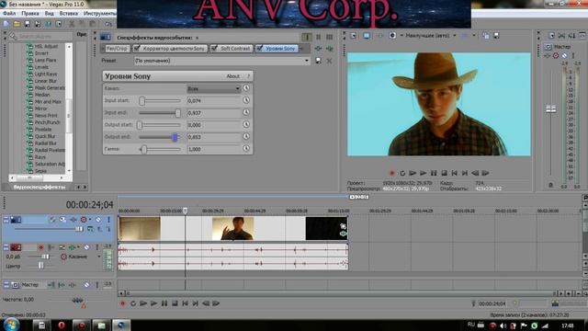Solo audio track 2
Screen dimensions: 588x331
pyautogui.click(x=97, y=247)
